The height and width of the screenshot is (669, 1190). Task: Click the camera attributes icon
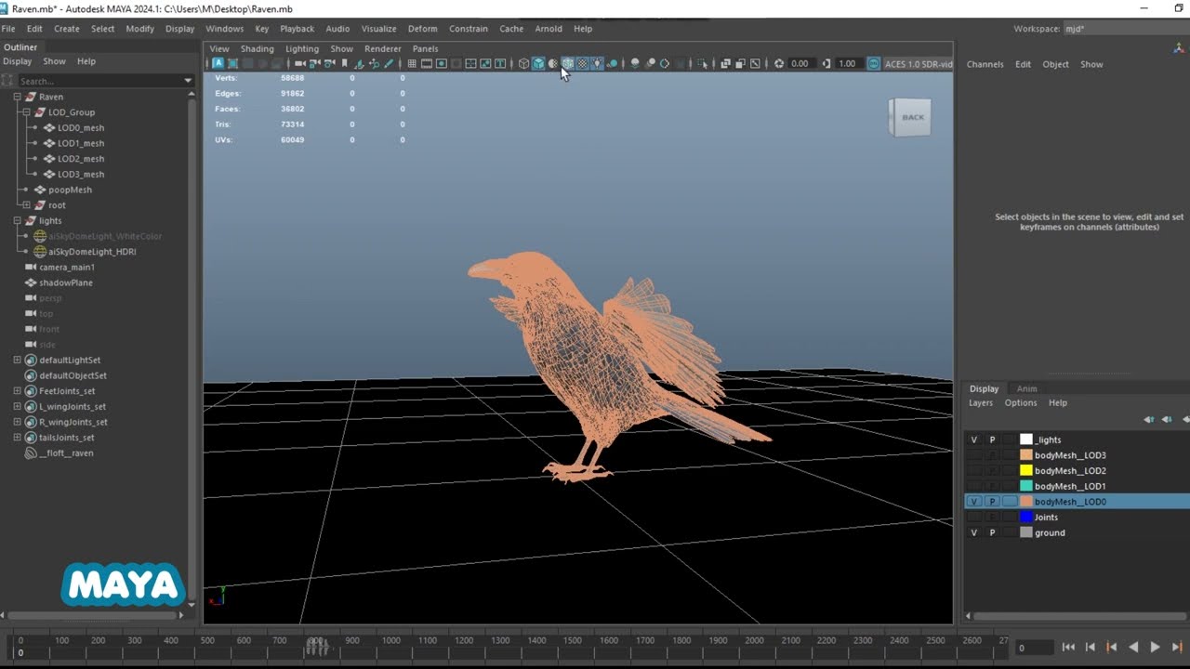point(329,64)
